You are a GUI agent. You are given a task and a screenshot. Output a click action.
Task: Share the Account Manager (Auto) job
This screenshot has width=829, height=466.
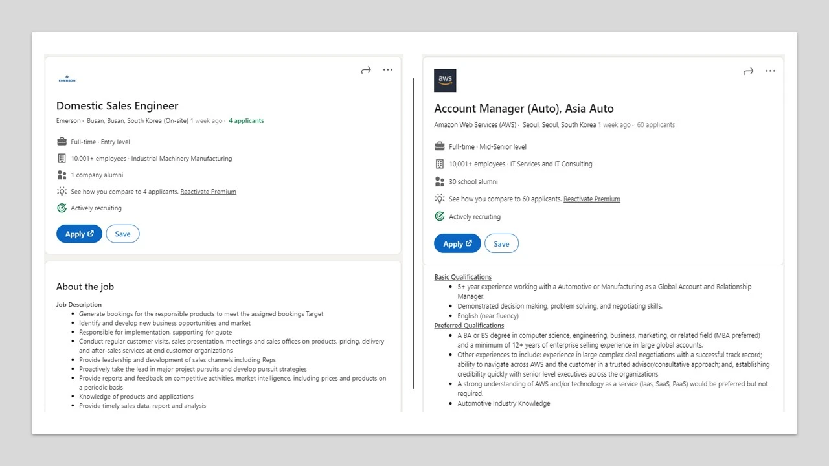click(748, 71)
